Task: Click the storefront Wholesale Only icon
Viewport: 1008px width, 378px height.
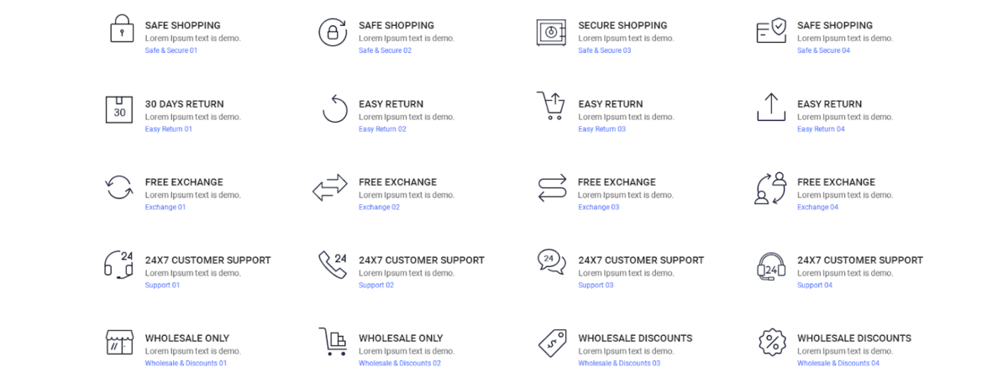Action: [119, 342]
